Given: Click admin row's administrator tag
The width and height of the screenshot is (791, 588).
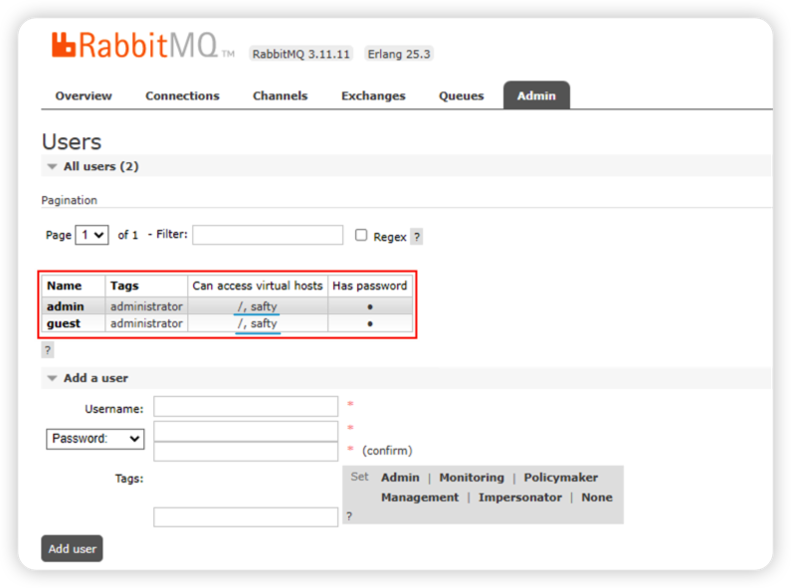Looking at the screenshot, I should (x=146, y=306).
